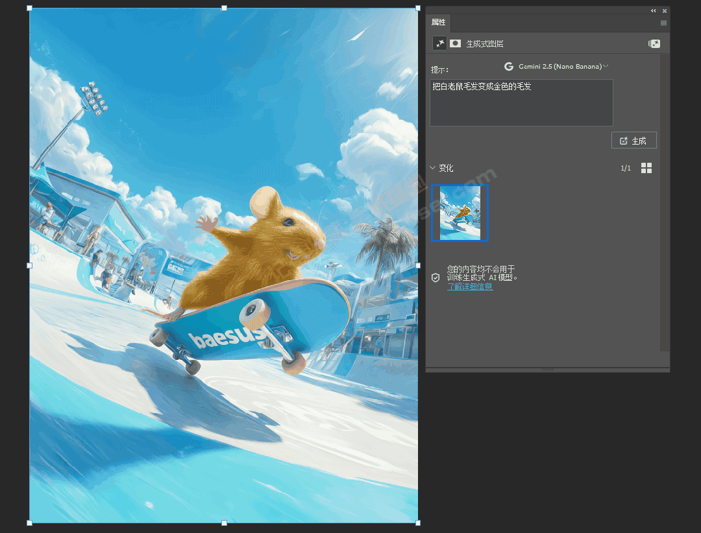
Task: Switch to the 属性 tab
Action: (x=438, y=22)
